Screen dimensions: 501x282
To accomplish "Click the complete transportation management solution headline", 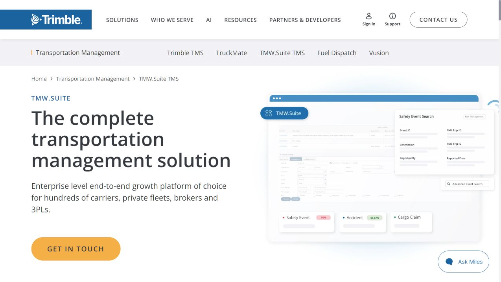I will pos(131,139).
